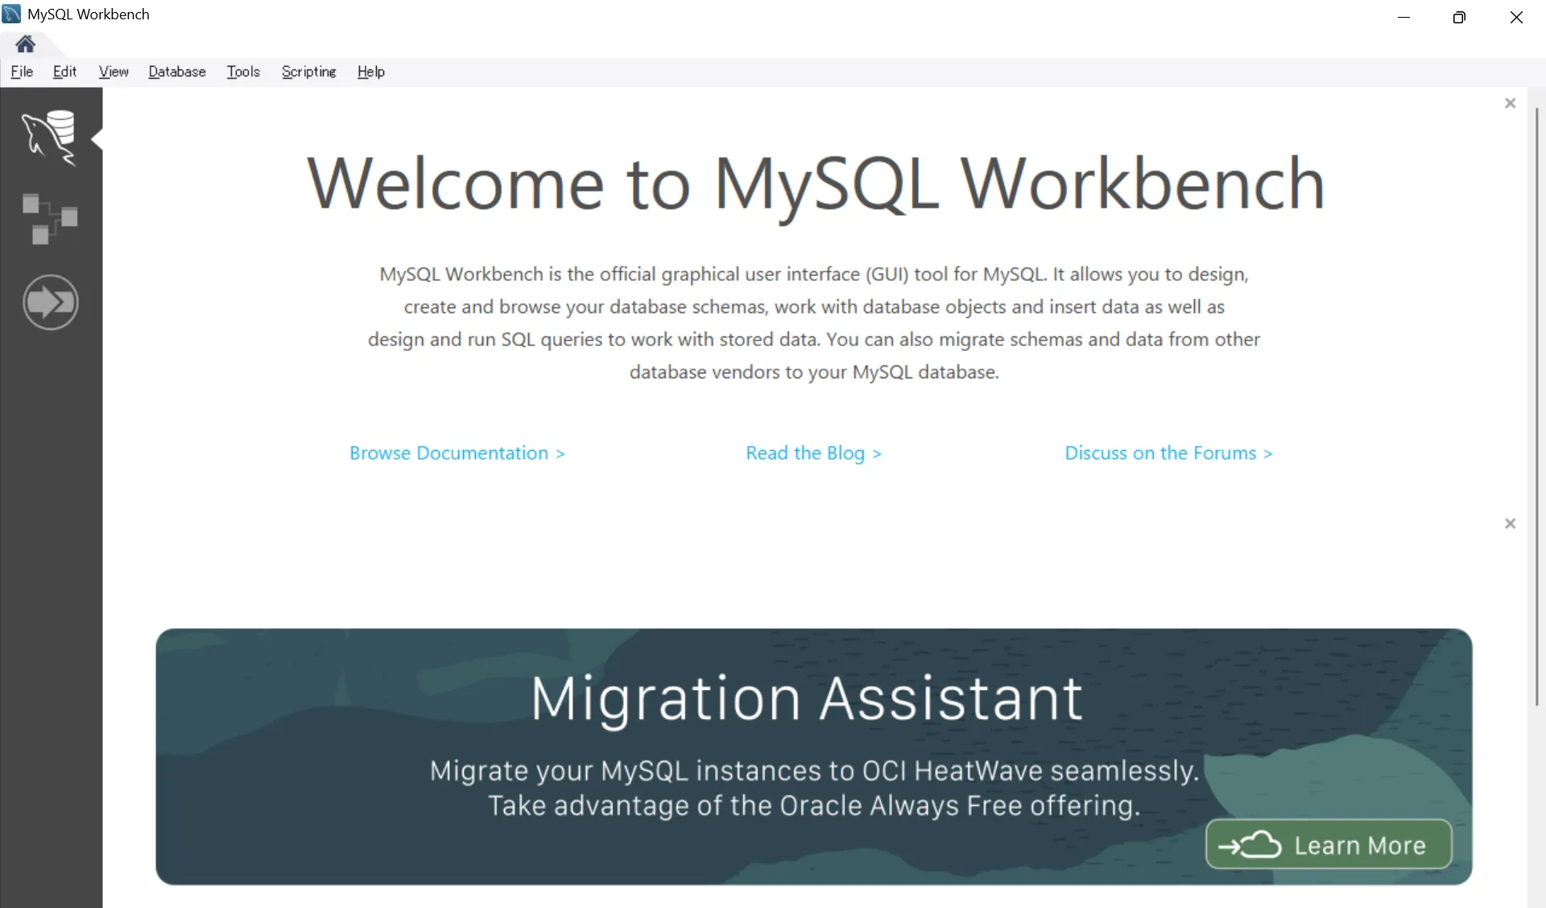Image resolution: width=1546 pixels, height=908 pixels.
Task: Open the Help menu
Action: click(370, 72)
